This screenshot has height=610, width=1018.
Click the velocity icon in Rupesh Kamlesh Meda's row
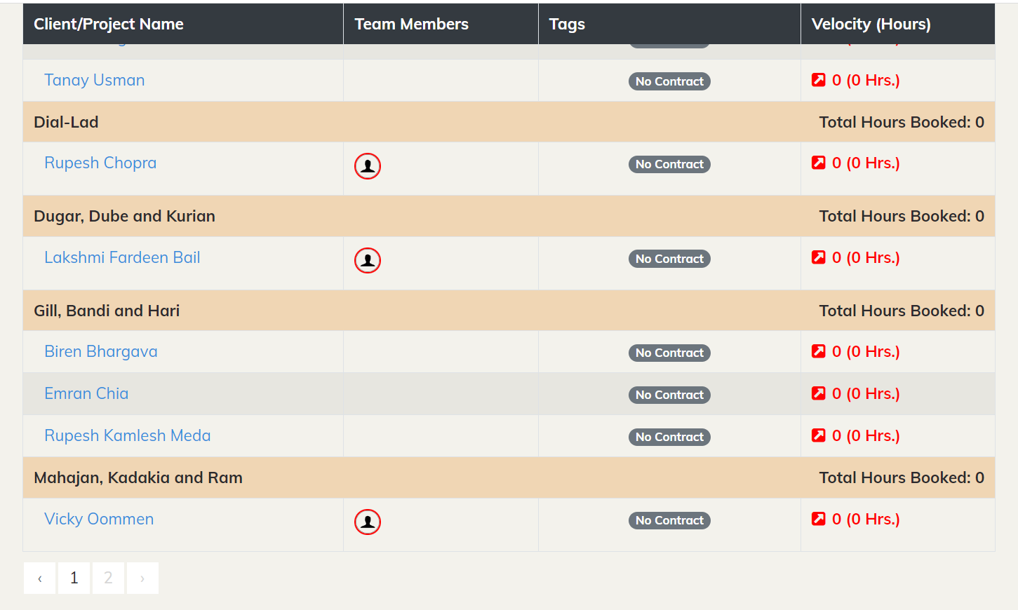coord(818,435)
